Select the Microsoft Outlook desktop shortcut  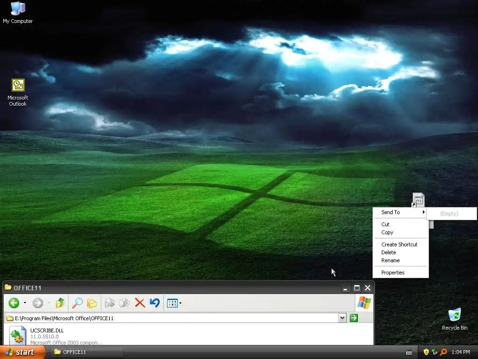point(18,92)
